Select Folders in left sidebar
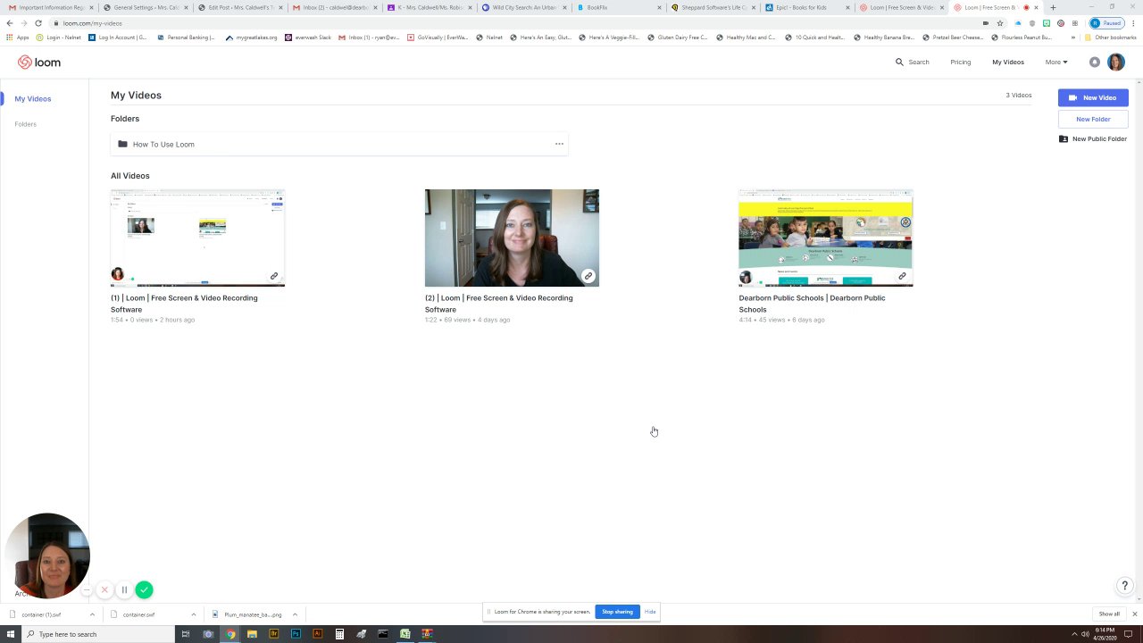The image size is (1143, 643). 25,124
